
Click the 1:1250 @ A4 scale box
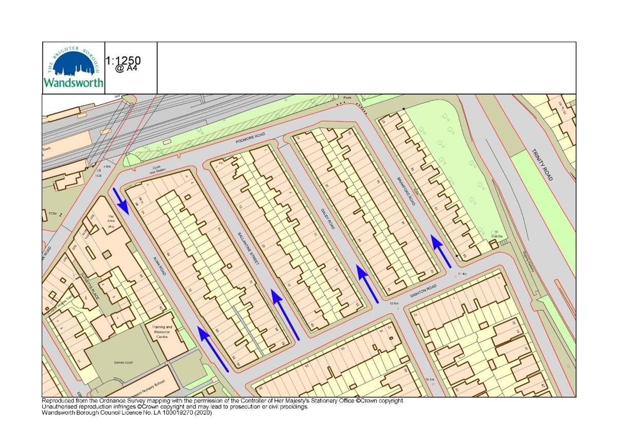pyautogui.click(x=123, y=64)
